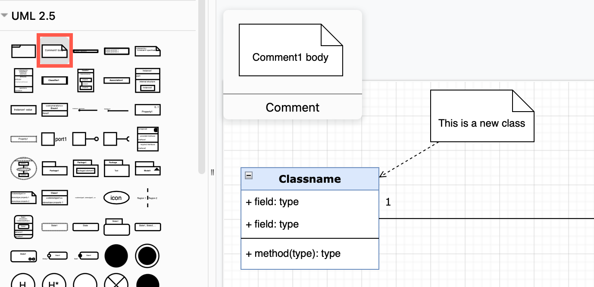Select the Package1 shape
This screenshot has width=594, height=287.
coord(55,169)
